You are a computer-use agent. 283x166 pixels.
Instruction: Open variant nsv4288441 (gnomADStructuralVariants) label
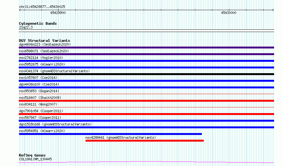(121, 137)
